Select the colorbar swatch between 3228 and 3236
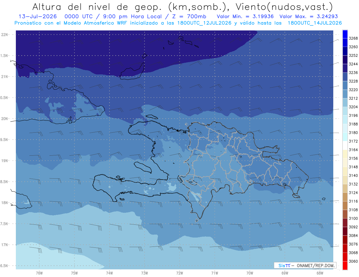359x277 pixels. [345, 77]
